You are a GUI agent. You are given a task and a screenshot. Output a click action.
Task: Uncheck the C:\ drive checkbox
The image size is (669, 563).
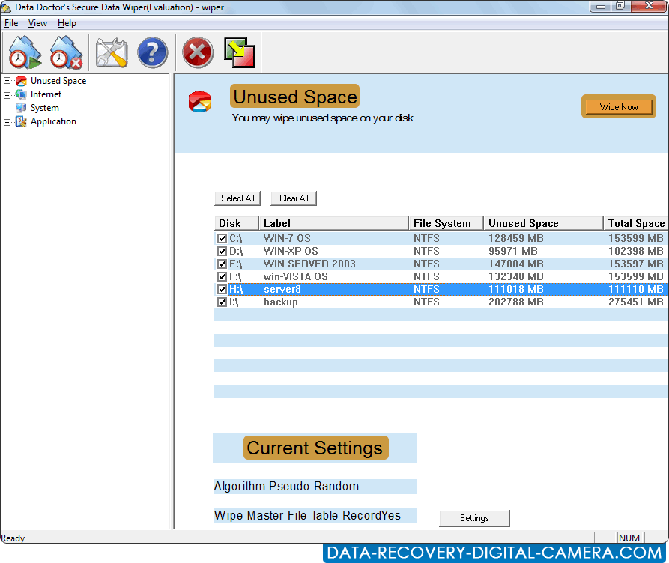pyautogui.click(x=222, y=239)
